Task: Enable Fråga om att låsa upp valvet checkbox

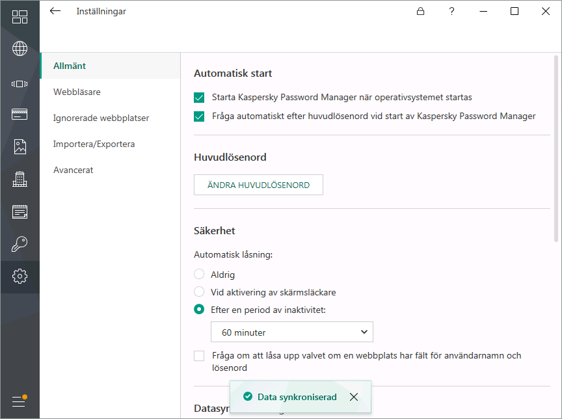Action: (x=199, y=356)
